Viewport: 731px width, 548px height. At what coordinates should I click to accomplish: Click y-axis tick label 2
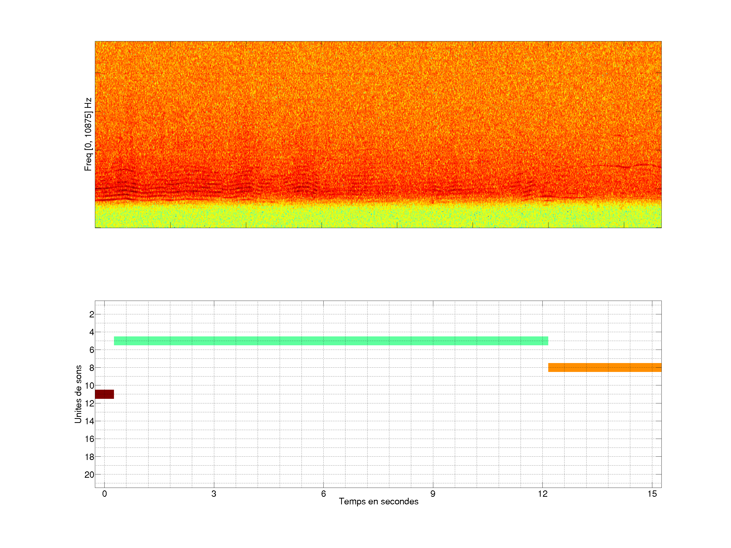[x=92, y=314]
